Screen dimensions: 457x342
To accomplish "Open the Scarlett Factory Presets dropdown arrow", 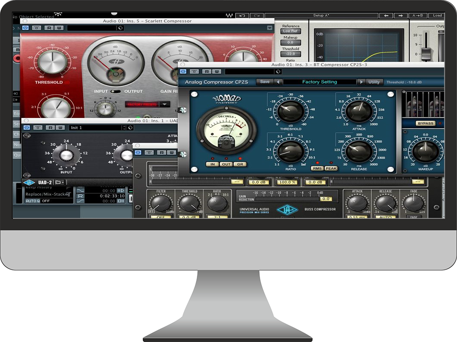I will (164, 104).
